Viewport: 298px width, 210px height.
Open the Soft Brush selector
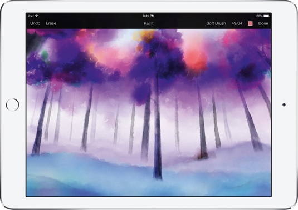click(216, 23)
